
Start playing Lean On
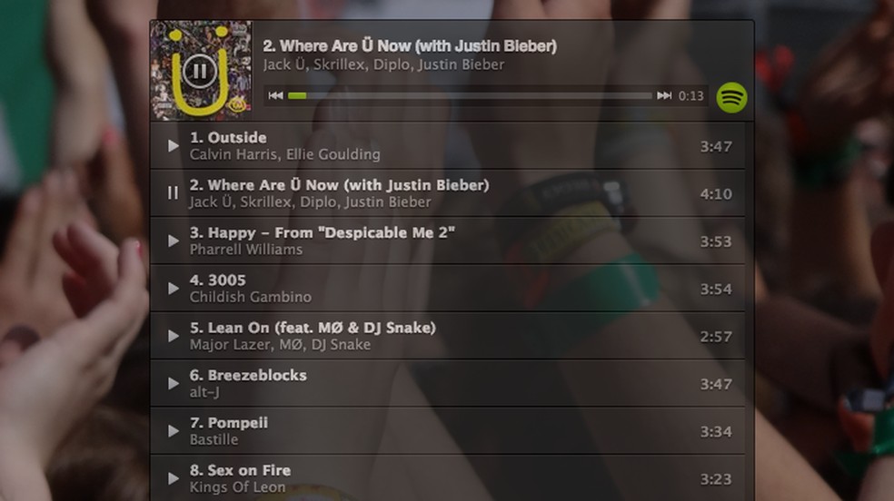[x=173, y=337]
